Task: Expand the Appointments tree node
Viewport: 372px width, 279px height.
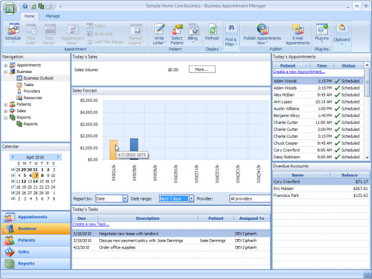Action: pyautogui.click(x=6, y=65)
